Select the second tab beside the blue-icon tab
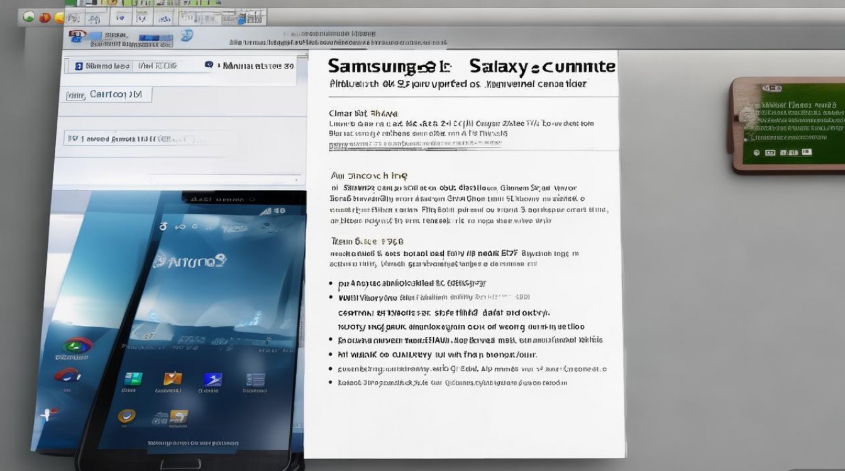 (157, 65)
